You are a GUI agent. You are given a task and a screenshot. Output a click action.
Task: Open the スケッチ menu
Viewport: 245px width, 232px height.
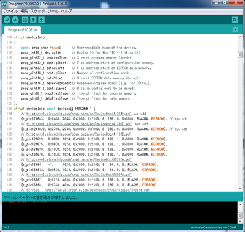click(37, 11)
